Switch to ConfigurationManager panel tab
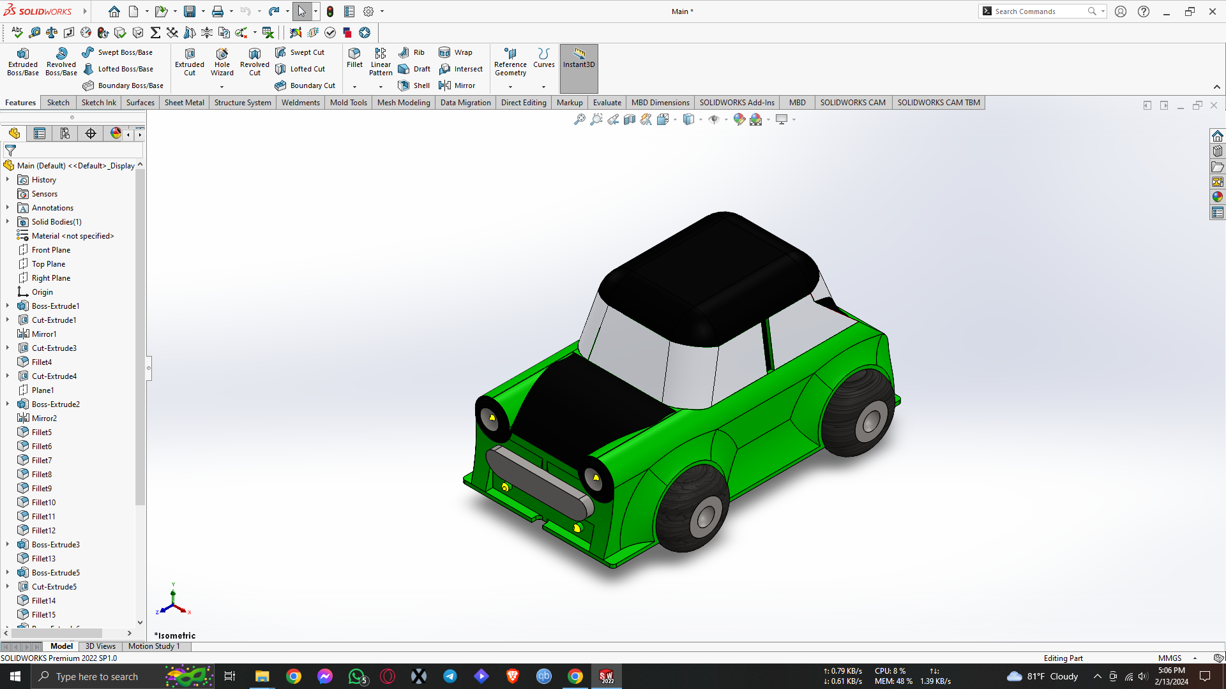 pos(65,133)
